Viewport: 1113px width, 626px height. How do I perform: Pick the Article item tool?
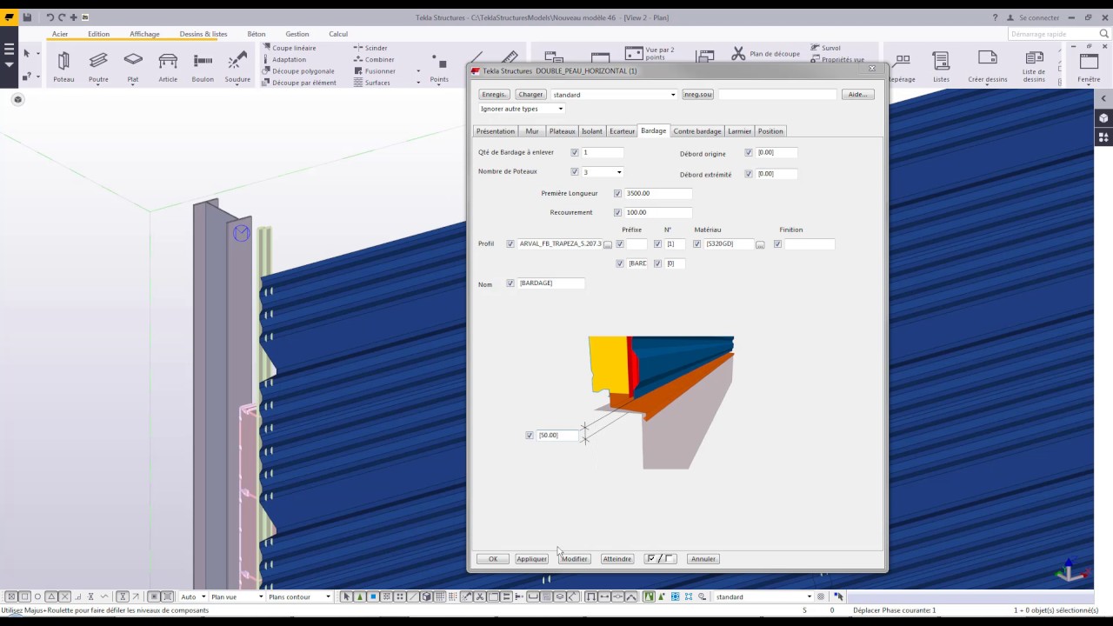point(168,66)
